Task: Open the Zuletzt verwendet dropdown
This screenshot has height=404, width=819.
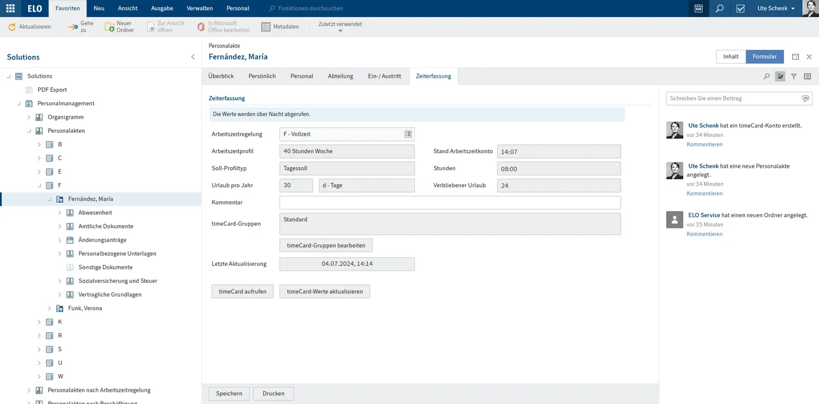Action: [x=340, y=27]
